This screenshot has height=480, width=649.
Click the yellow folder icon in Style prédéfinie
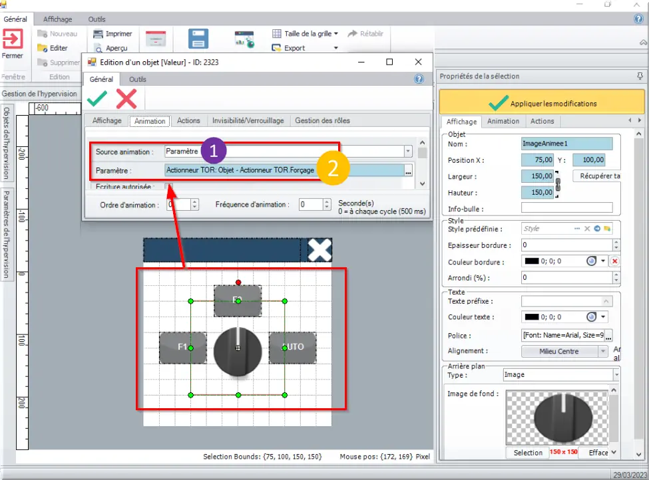tap(607, 229)
